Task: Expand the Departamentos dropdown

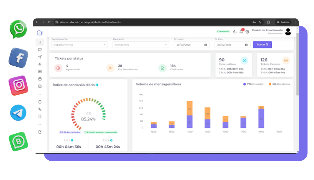Action: tap(80, 45)
